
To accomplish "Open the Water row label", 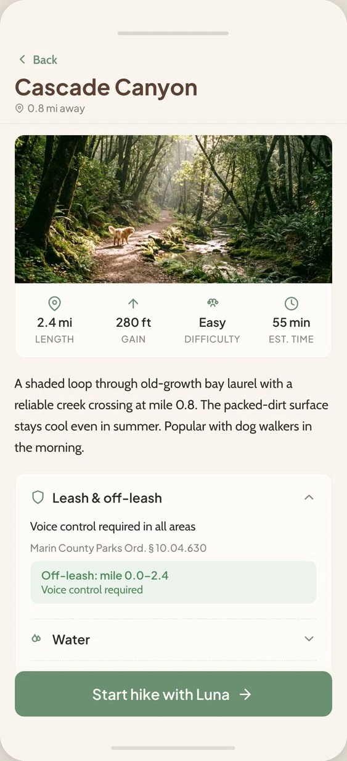I will 71,640.
